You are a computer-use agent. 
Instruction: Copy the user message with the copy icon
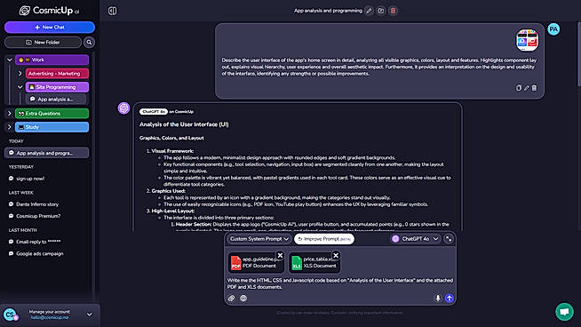519,88
